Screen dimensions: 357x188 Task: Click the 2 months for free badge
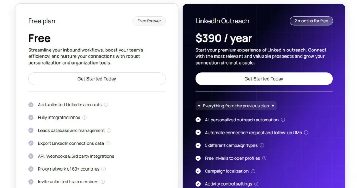point(311,21)
